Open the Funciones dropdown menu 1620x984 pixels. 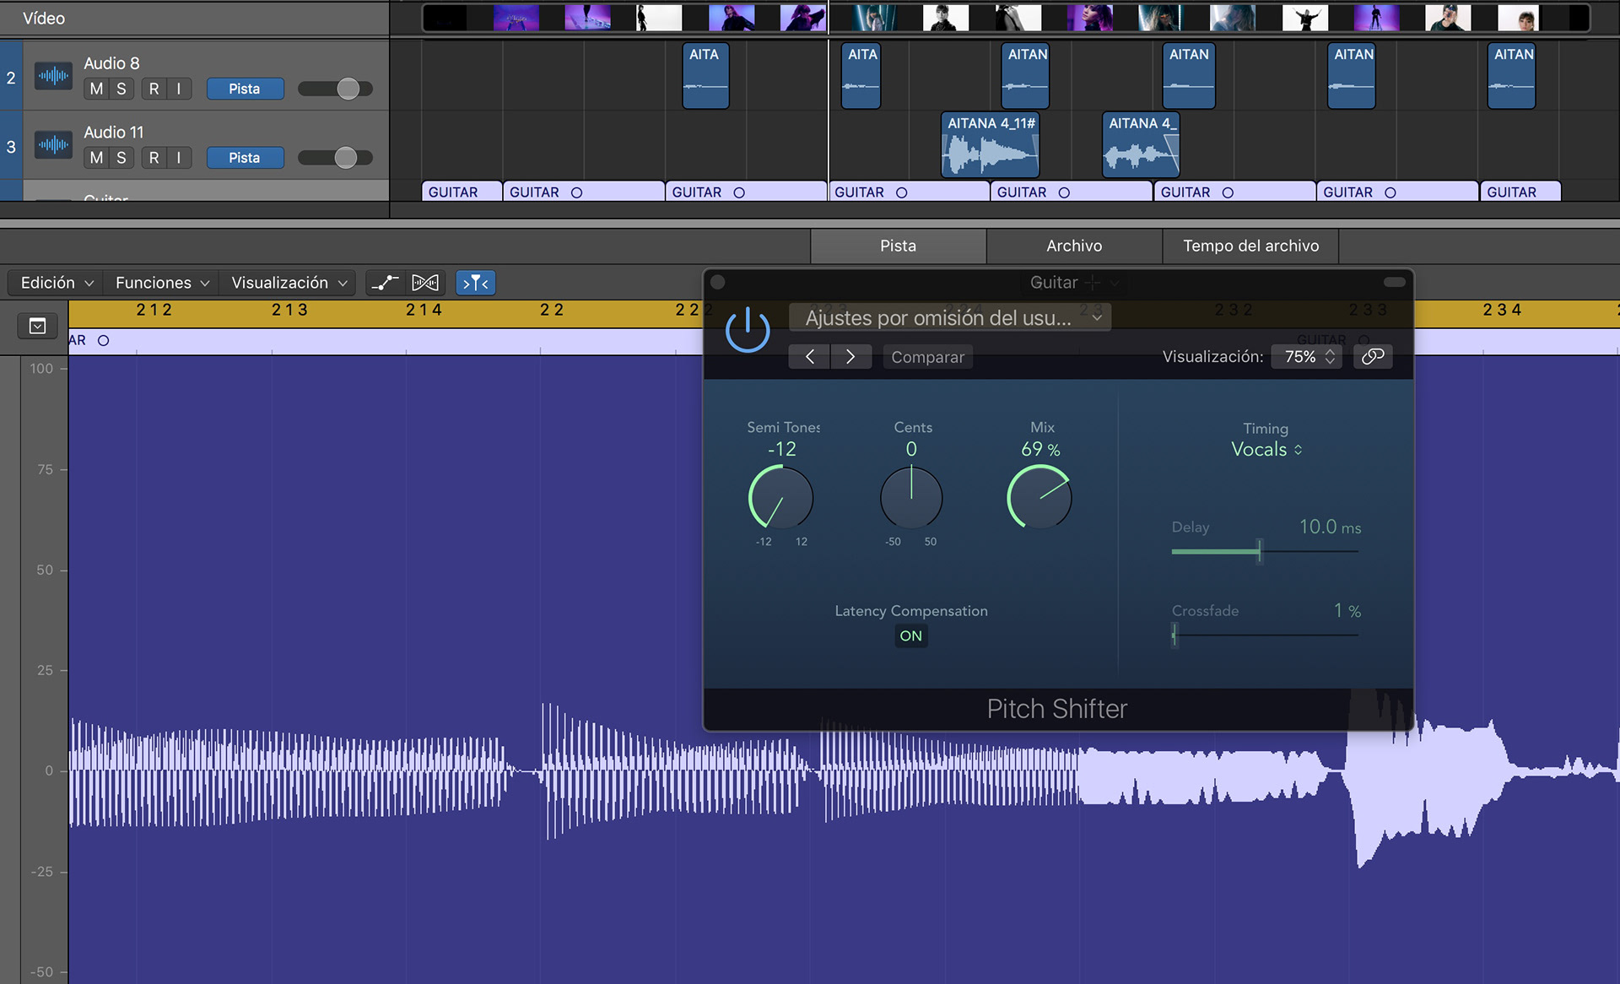pyautogui.click(x=162, y=283)
